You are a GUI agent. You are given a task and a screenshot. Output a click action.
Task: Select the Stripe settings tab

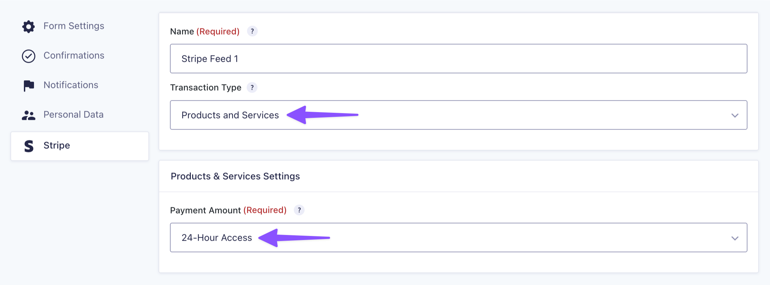coord(57,145)
